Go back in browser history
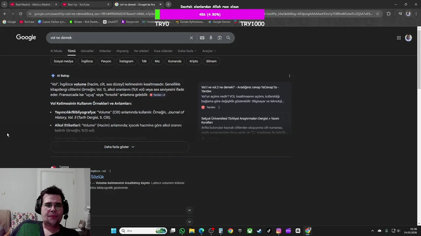The width and height of the screenshot is (421, 236). [5, 14]
